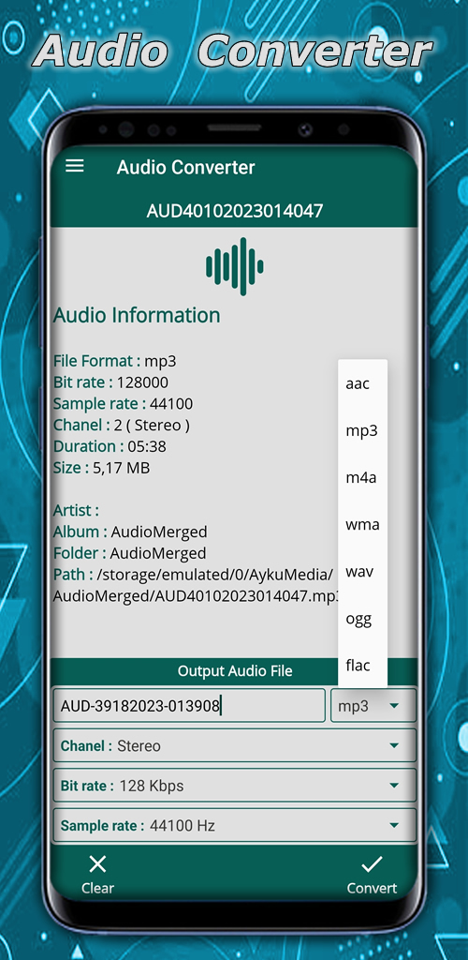This screenshot has width=468, height=960.
Task: Click the Audio Information heading
Action: point(137,315)
